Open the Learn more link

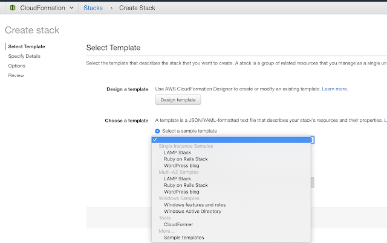pos(334,89)
